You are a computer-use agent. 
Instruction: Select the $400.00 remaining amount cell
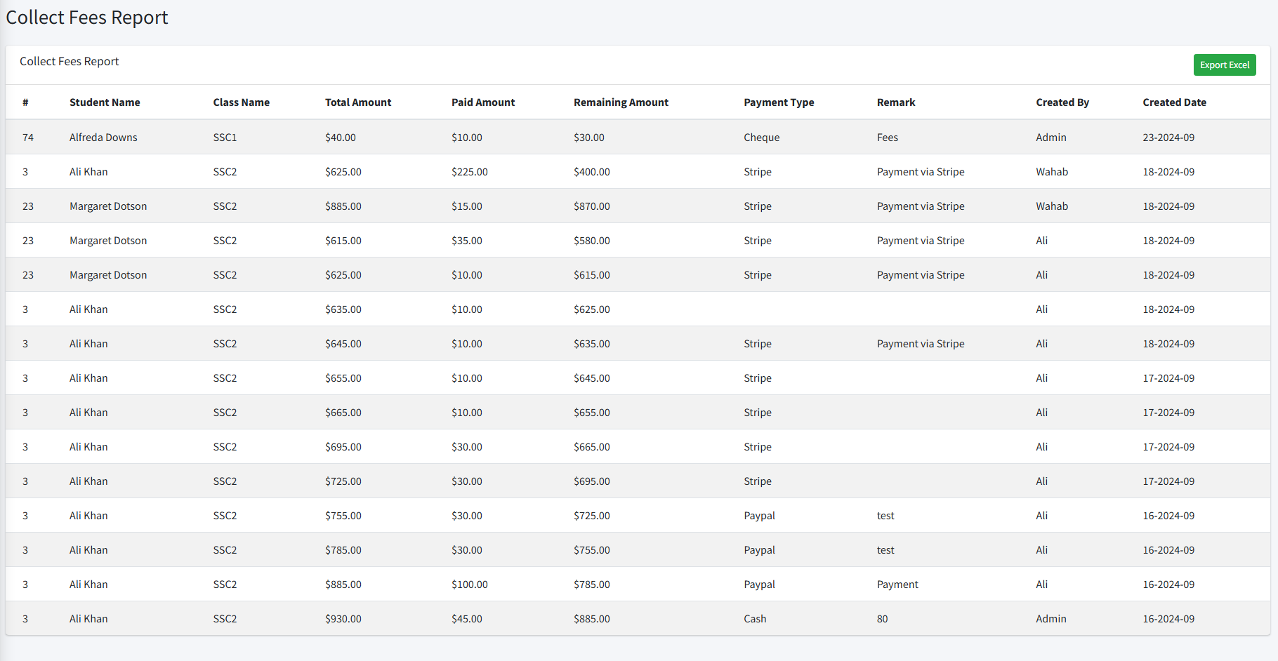(x=591, y=172)
